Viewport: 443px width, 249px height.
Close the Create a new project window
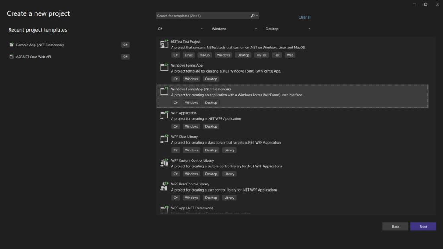(x=437, y=4)
